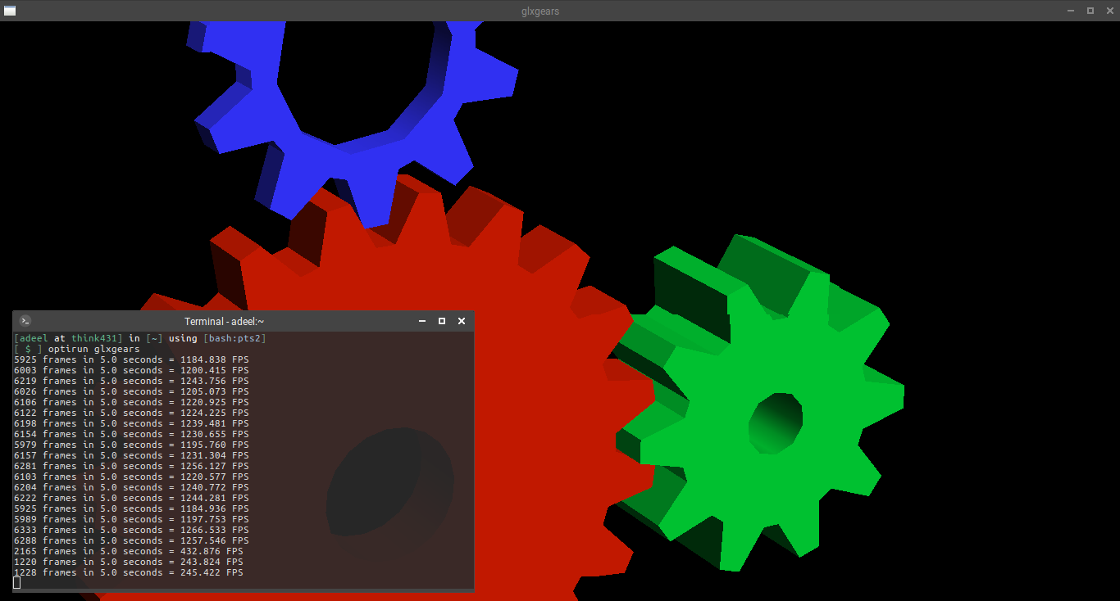Click the Terminal window's title bar icon
This screenshot has width=1120, height=601.
pos(25,321)
